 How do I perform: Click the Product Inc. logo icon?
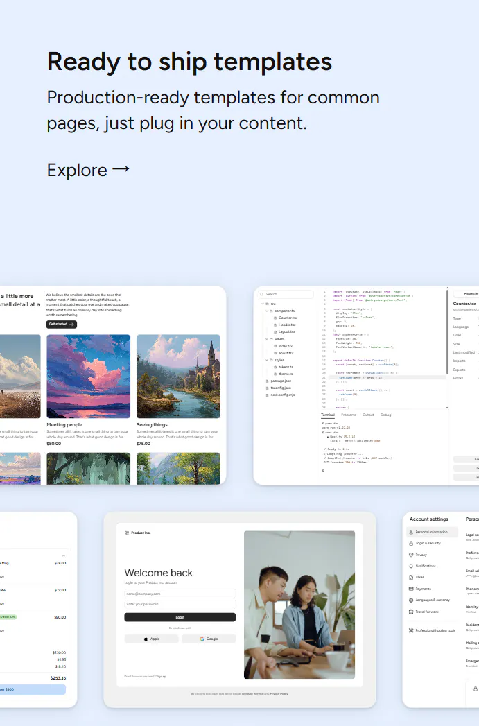(x=127, y=533)
